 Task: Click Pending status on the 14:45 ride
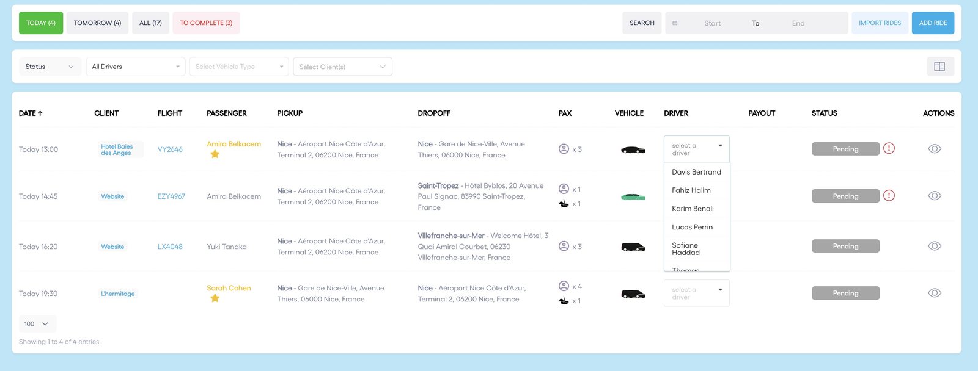pos(845,196)
